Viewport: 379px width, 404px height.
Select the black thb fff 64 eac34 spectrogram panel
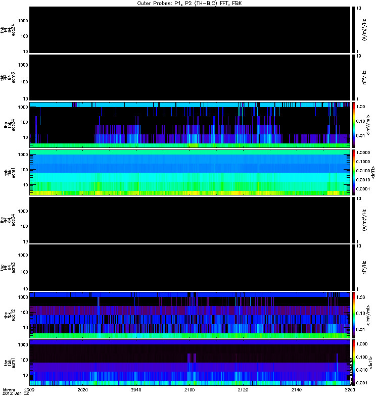[x=190, y=30]
